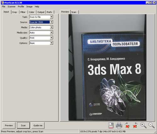Switch to the Scan view tab
This screenshot has height=134, width=157.
pyautogui.click(x=74, y=12)
